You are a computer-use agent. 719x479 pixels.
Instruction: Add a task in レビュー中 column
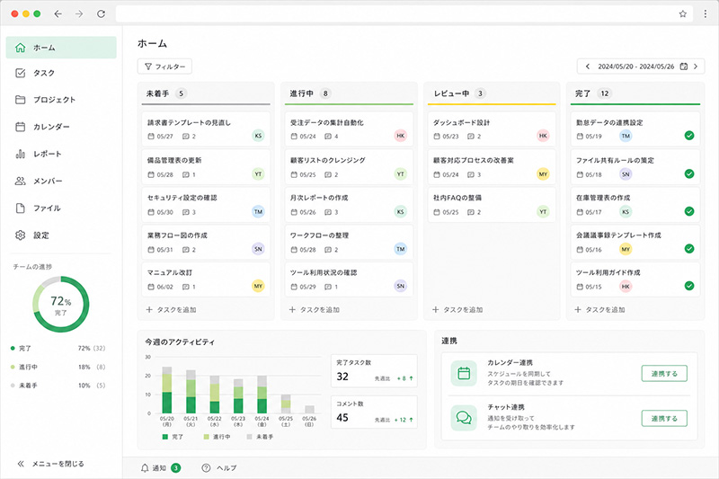[x=457, y=310]
